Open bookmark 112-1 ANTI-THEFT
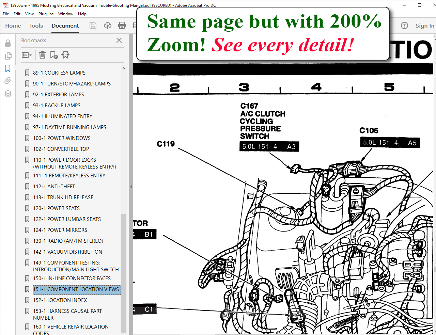This screenshot has width=436, height=335. coord(54,187)
